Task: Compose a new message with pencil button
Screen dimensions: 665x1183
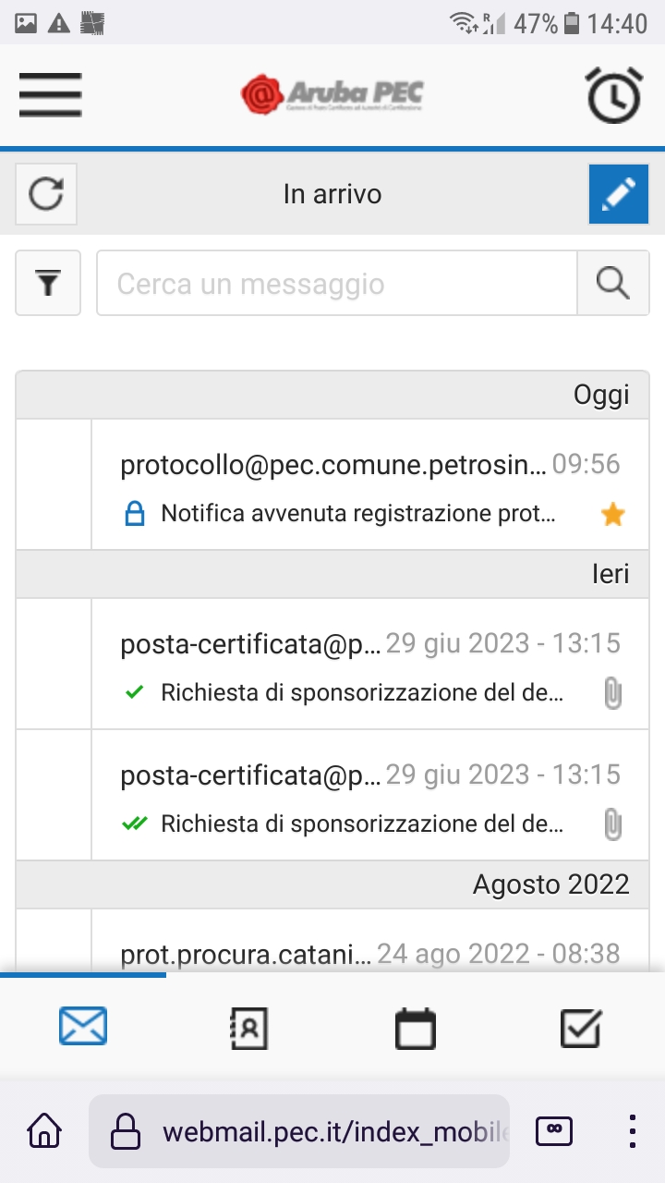Action: coord(618,194)
